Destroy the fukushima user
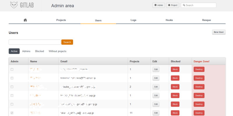The image size is (233, 116). pyautogui.click(x=199, y=96)
